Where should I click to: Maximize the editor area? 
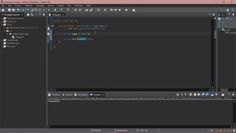(x=214, y=14)
